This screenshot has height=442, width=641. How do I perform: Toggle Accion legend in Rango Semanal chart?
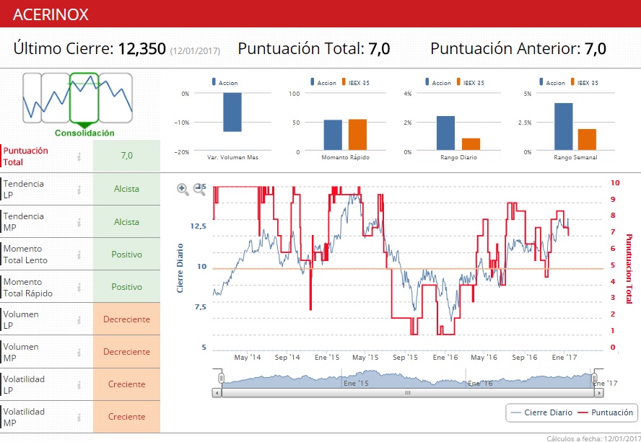pyautogui.click(x=552, y=82)
